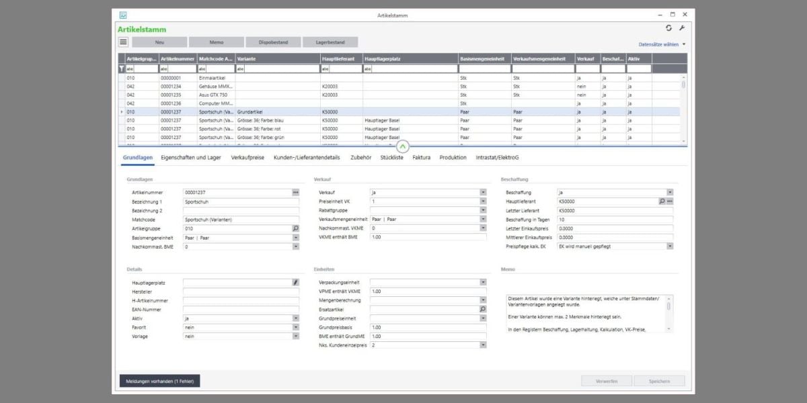Click the Hersteller input field

[241, 292]
